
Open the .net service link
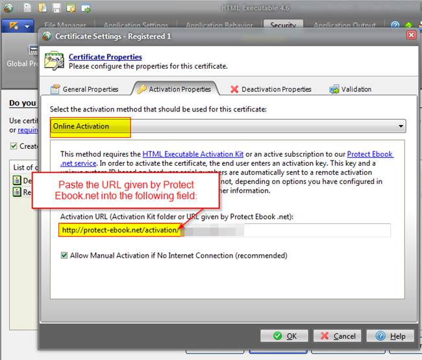[79, 163]
